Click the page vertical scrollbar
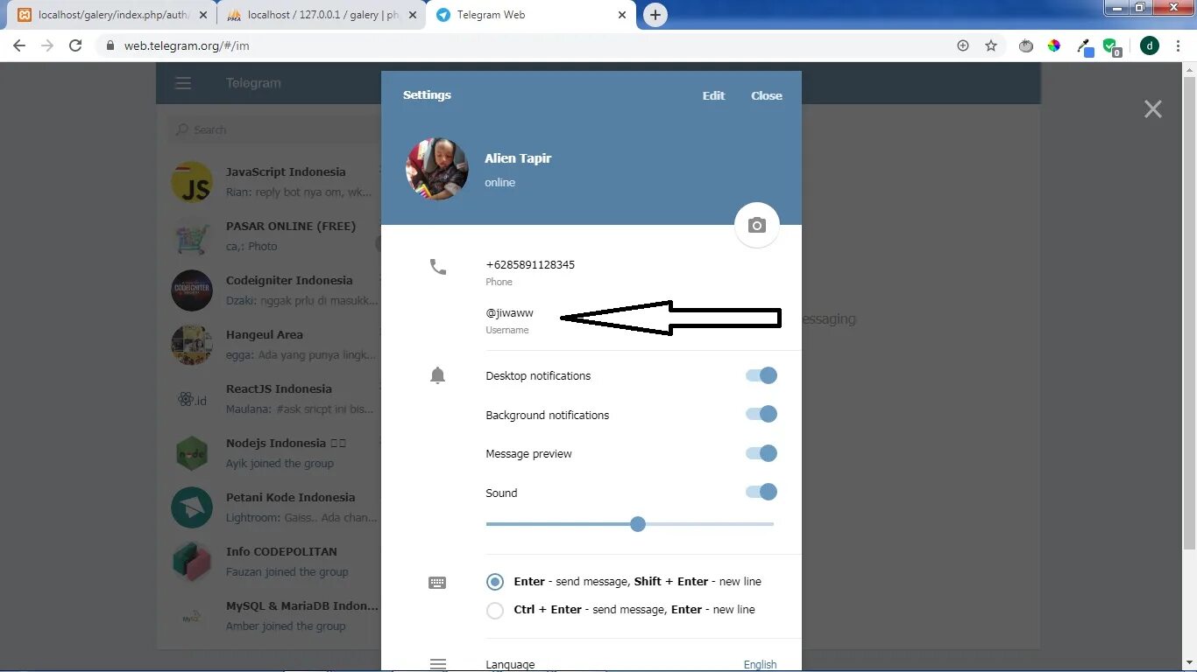 point(1189,315)
